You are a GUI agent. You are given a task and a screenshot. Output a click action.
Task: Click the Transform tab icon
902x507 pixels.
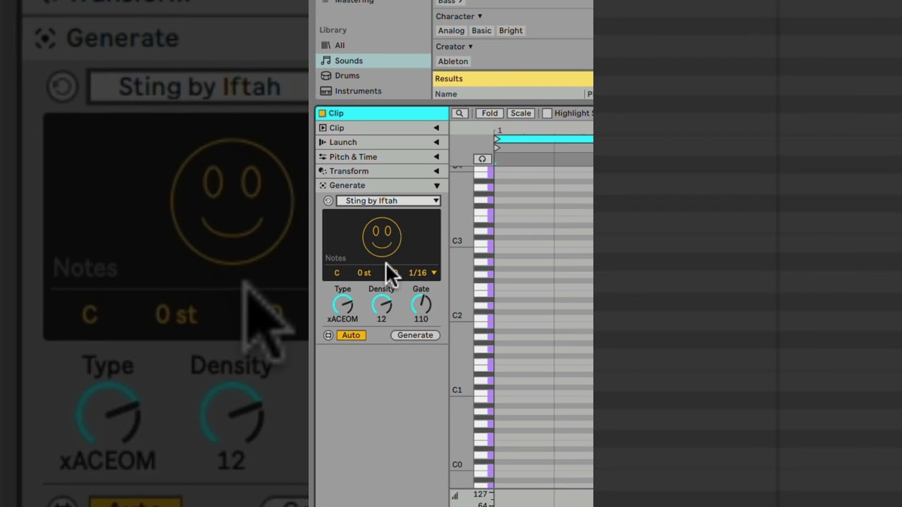click(323, 171)
